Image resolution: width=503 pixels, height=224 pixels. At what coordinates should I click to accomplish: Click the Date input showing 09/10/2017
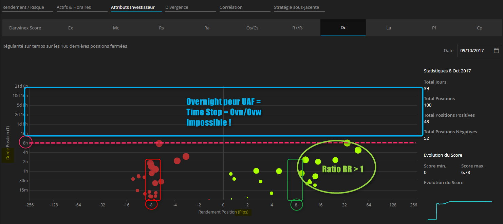(474, 50)
